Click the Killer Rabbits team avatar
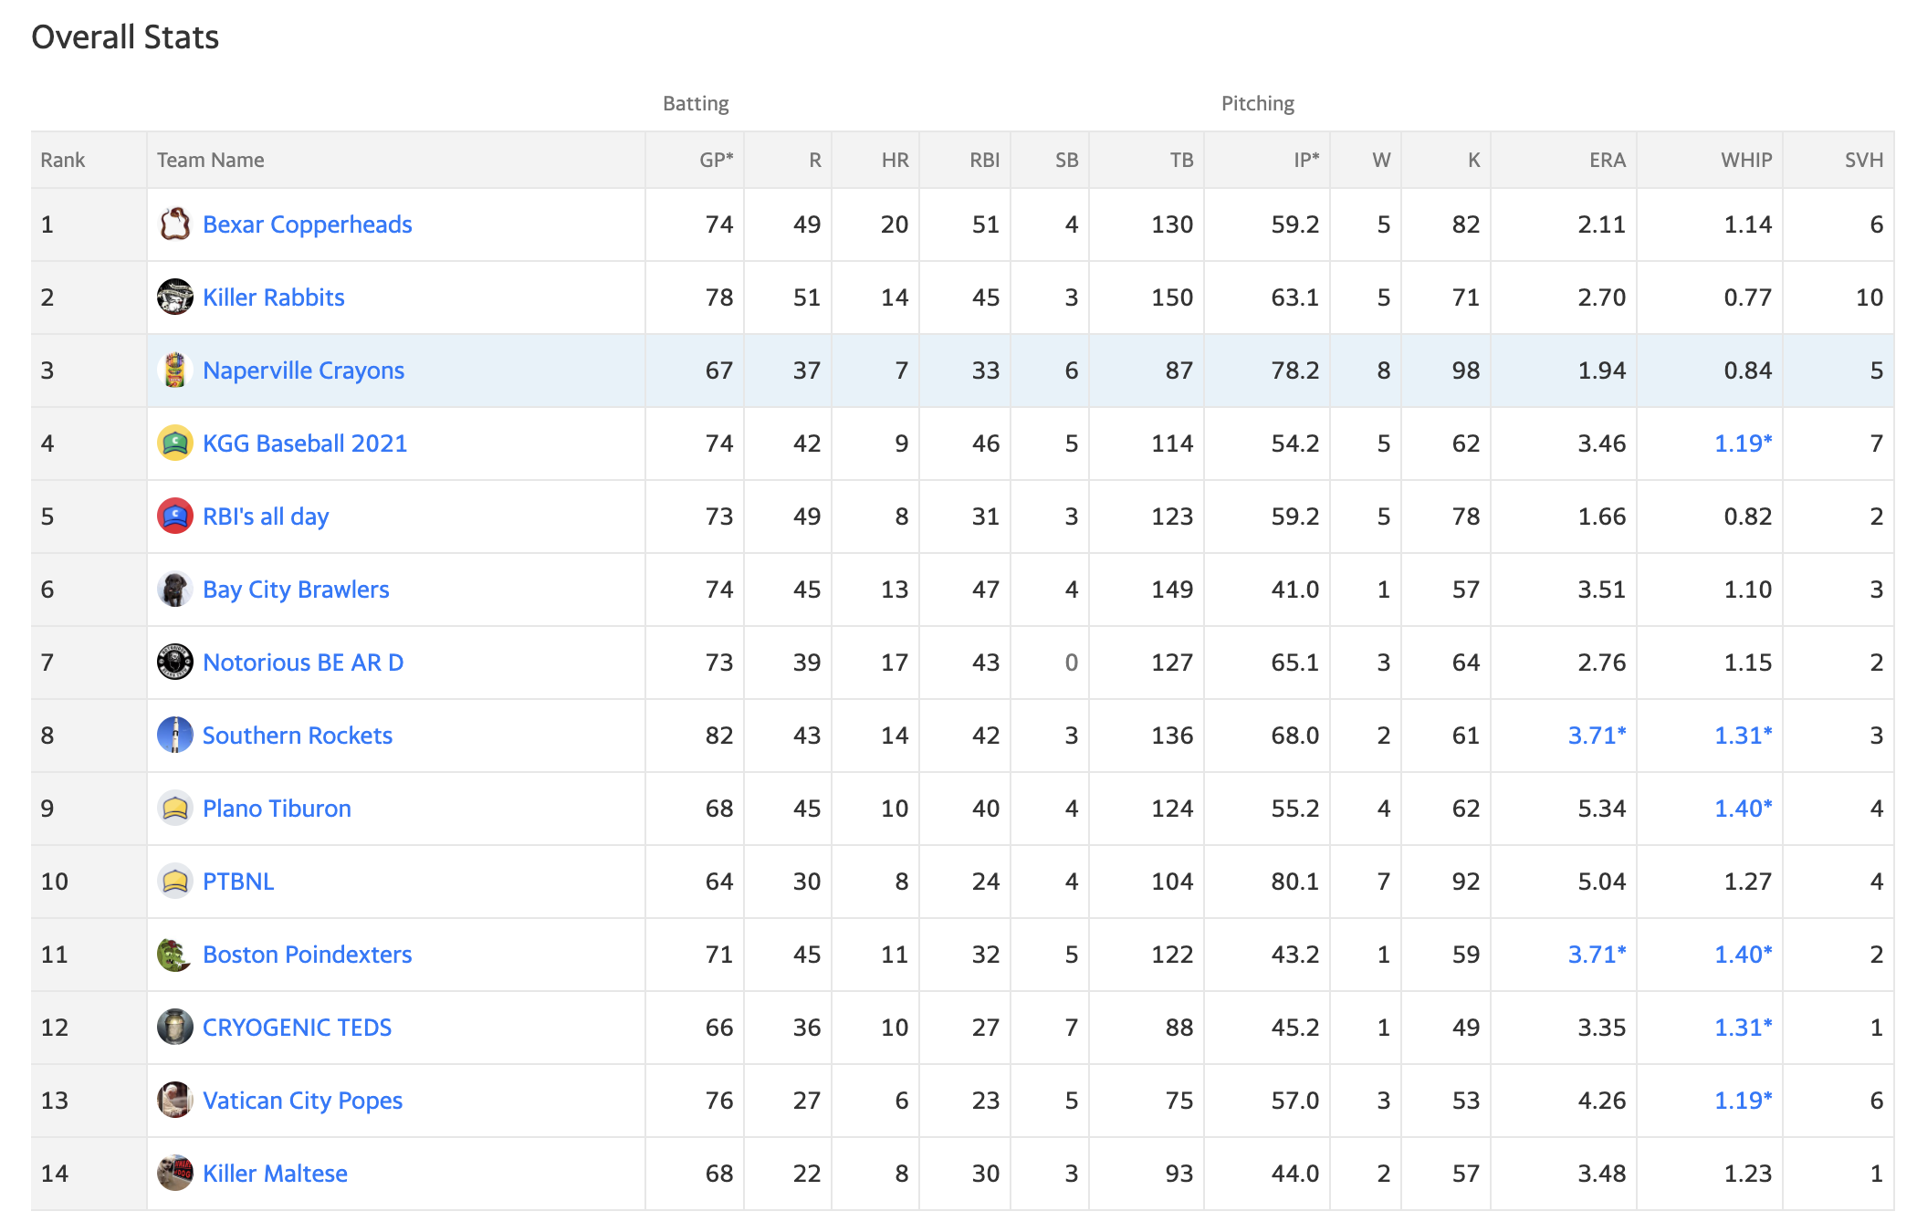The width and height of the screenshot is (1917, 1232). pyautogui.click(x=174, y=297)
